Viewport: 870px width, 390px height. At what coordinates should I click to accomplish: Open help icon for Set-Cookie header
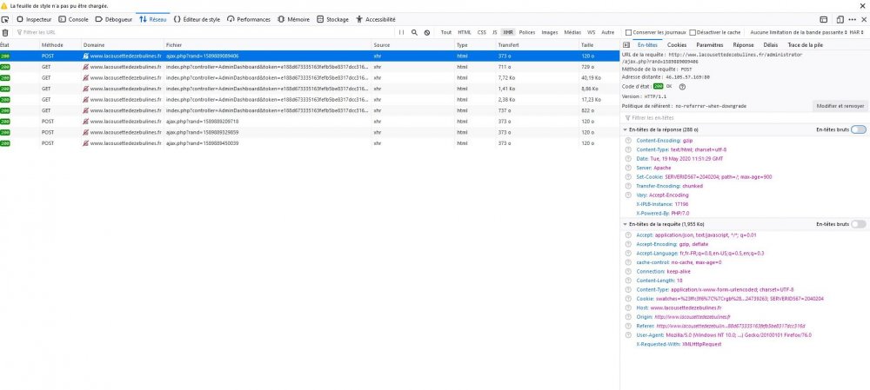click(x=628, y=176)
